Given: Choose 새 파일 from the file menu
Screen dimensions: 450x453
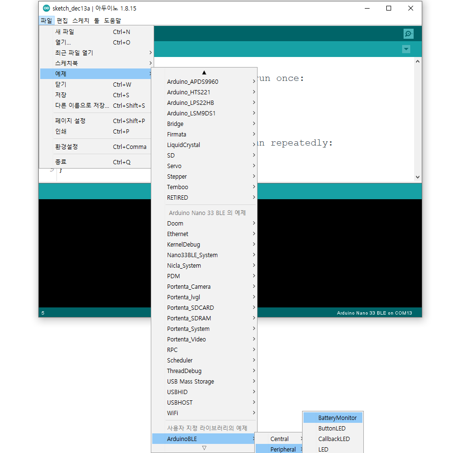Looking at the screenshot, I should point(95,32).
